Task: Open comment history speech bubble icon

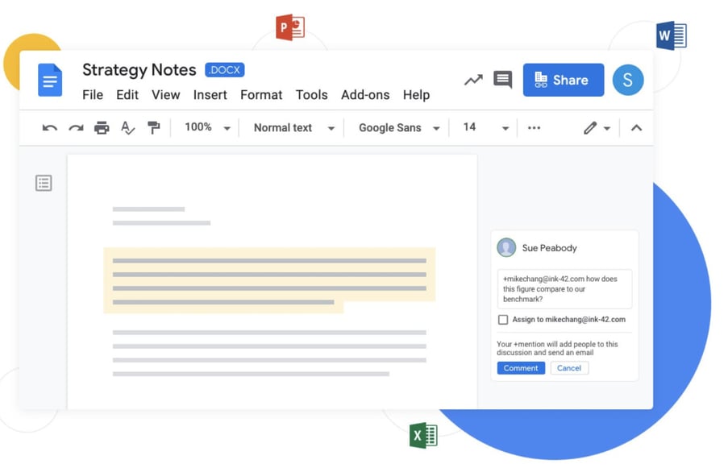Action: [502, 79]
